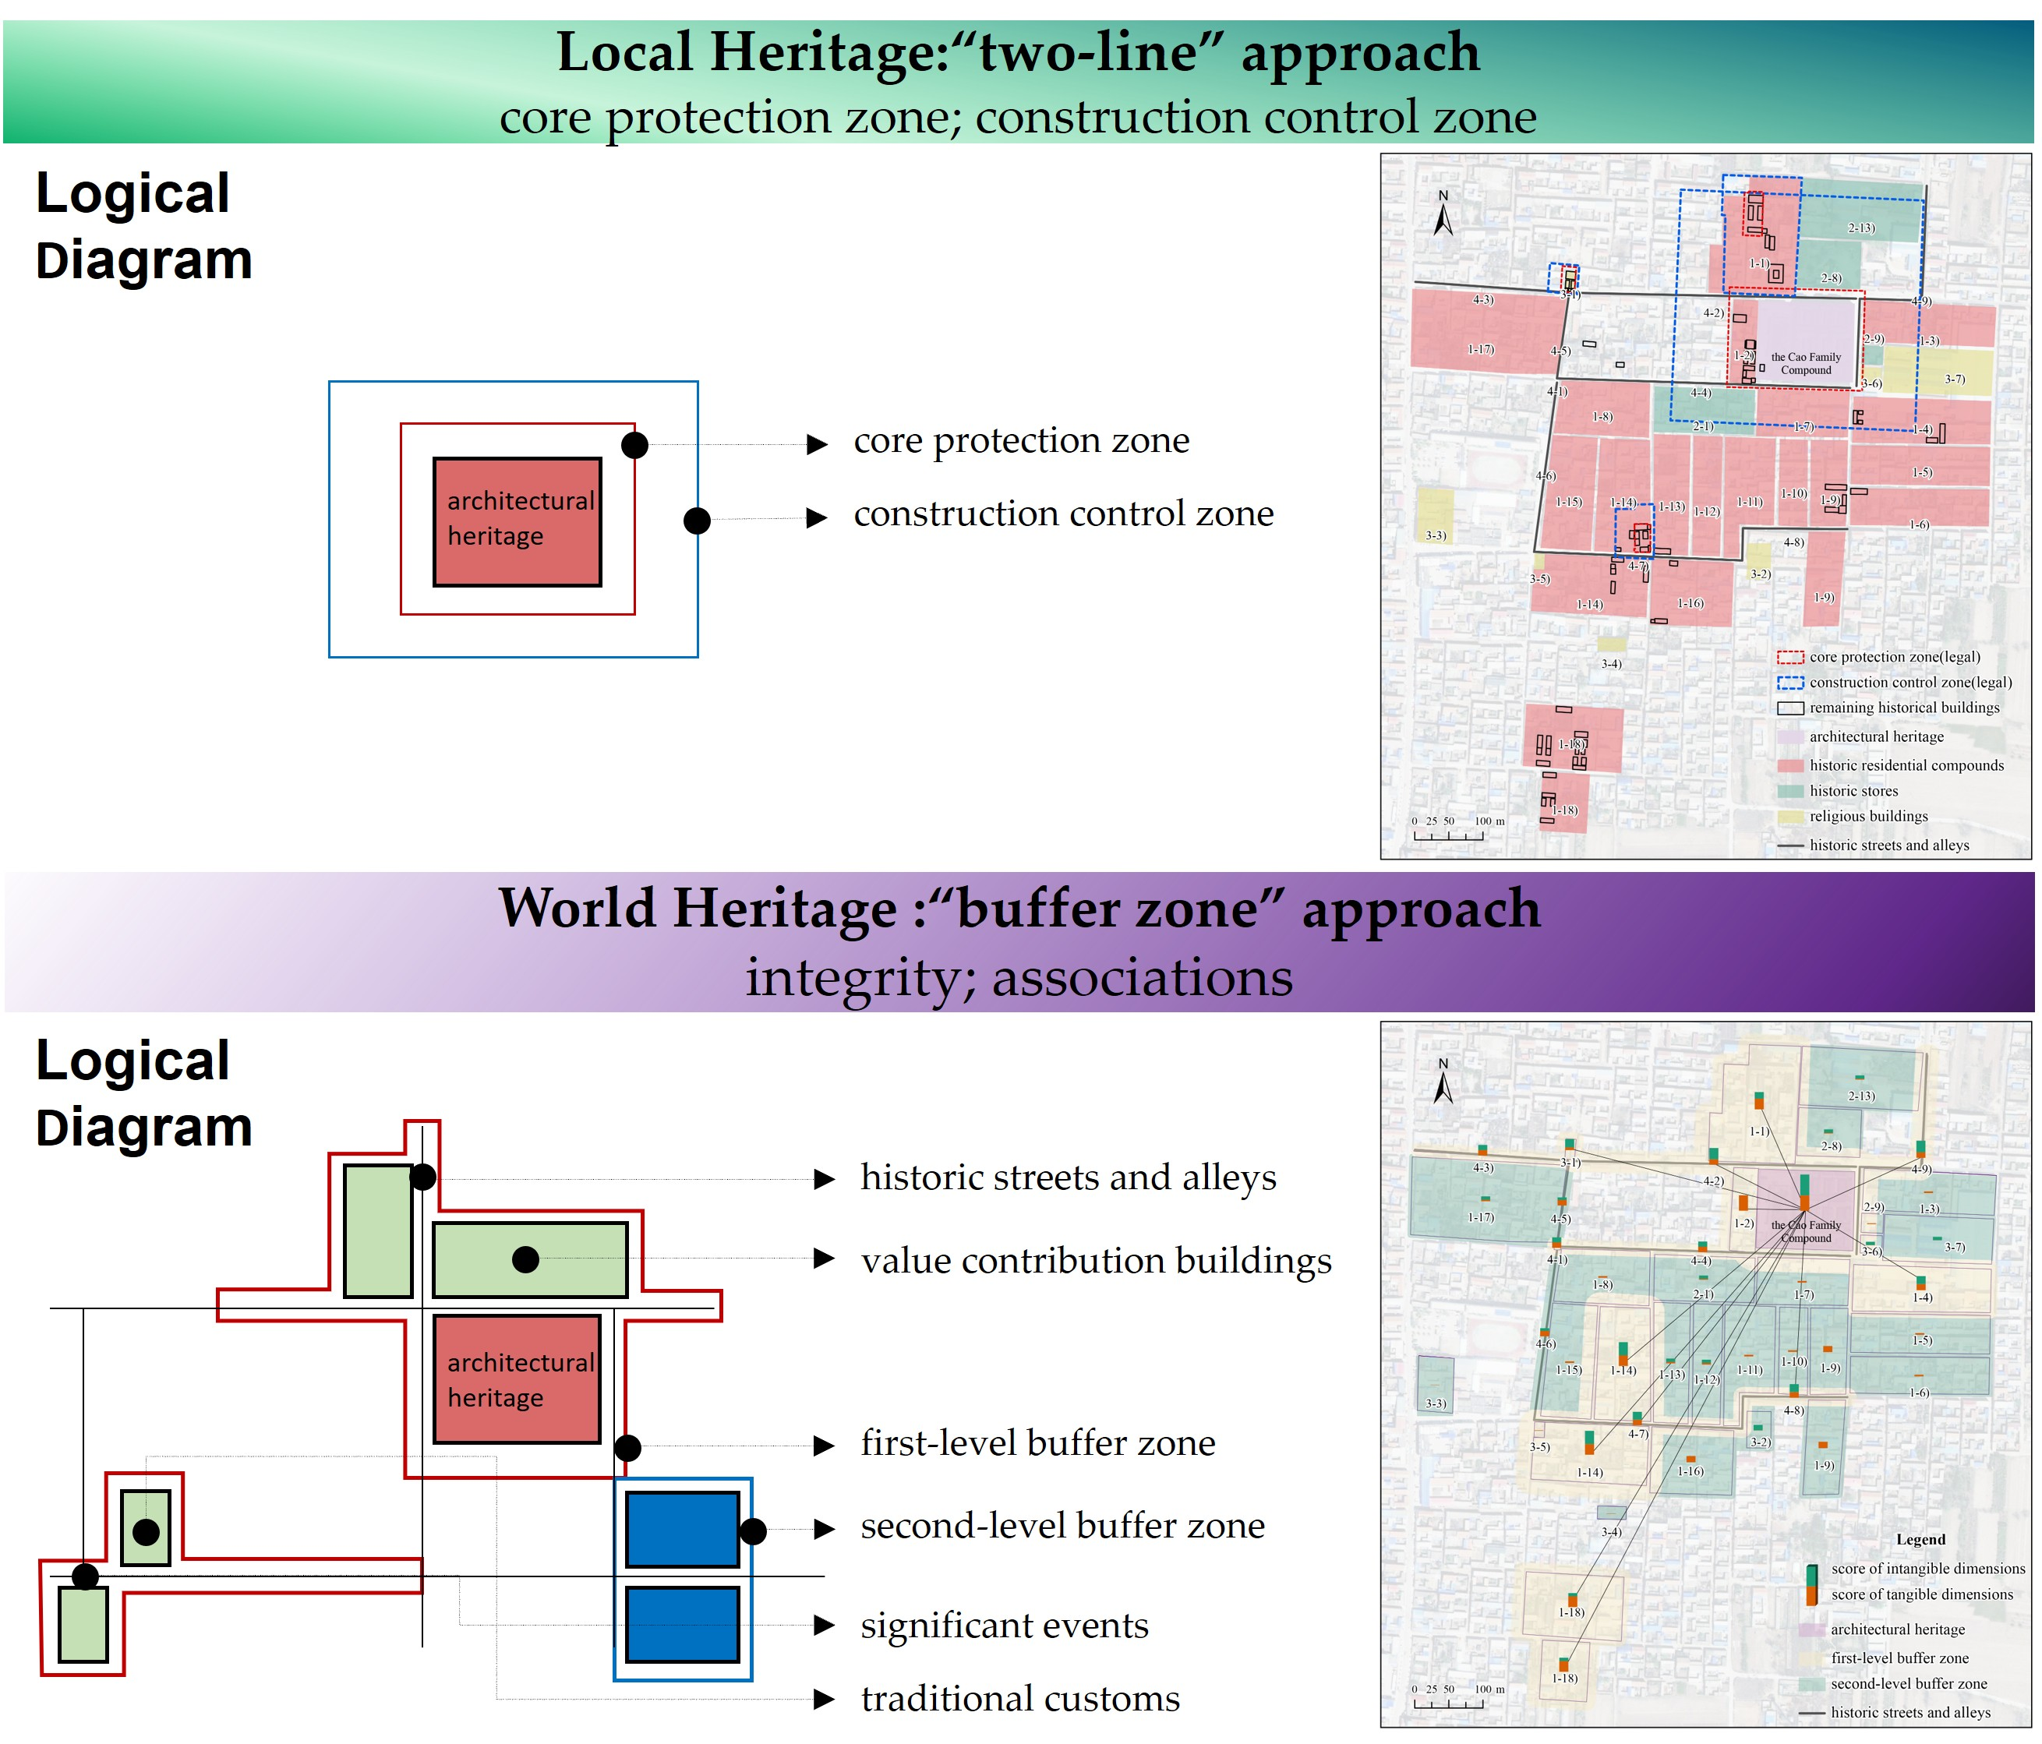Click the arrowhead next to "traditional customs"
The height and width of the screenshot is (1744, 2042).
[824, 1699]
